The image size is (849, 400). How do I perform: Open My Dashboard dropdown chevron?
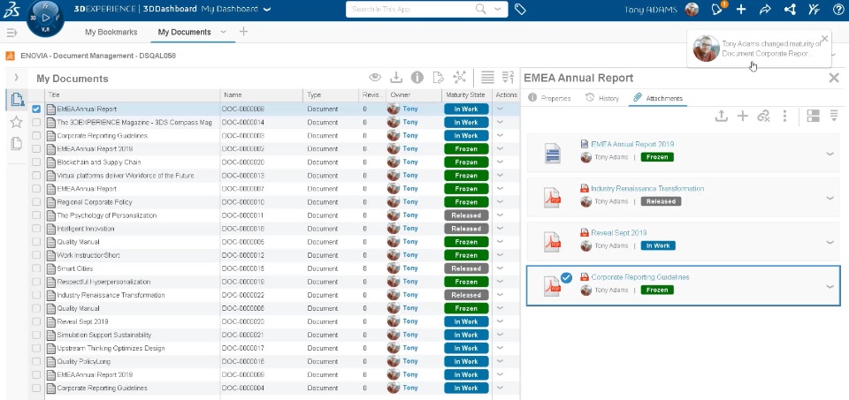click(266, 10)
